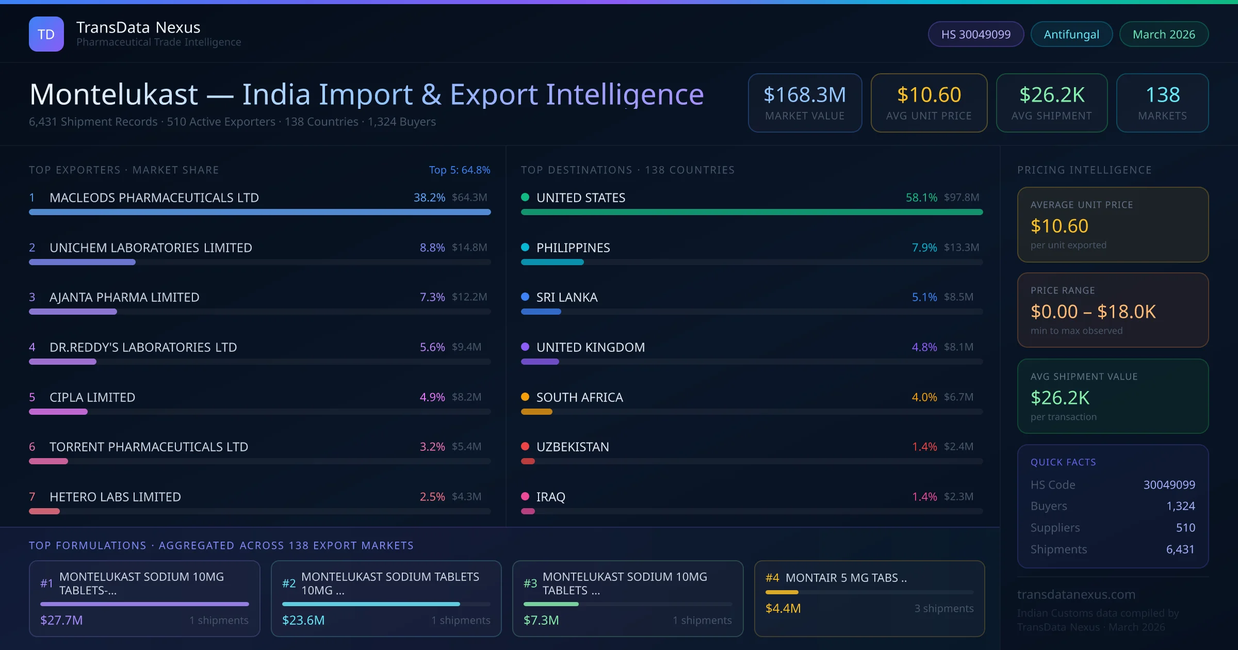Click the pink dot next to Iraq

pos(525,496)
